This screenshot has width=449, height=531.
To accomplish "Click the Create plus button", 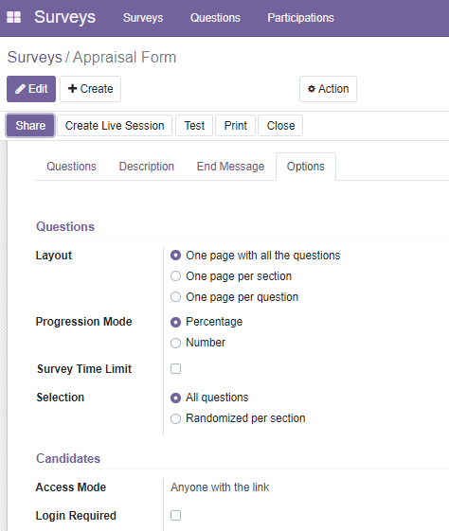I will pyautogui.click(x=91, y=89).
